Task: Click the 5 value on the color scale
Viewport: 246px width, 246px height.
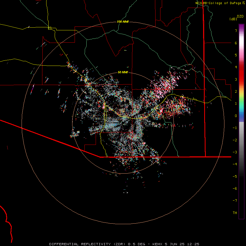Action: (x=236, y=55)
